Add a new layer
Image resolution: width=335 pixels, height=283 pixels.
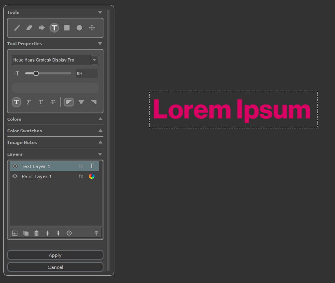15,233
